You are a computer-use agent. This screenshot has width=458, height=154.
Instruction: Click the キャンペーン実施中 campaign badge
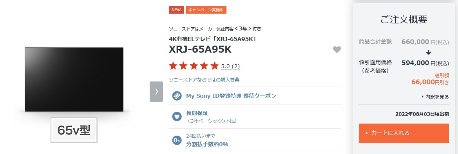click(x=206, y=10)
